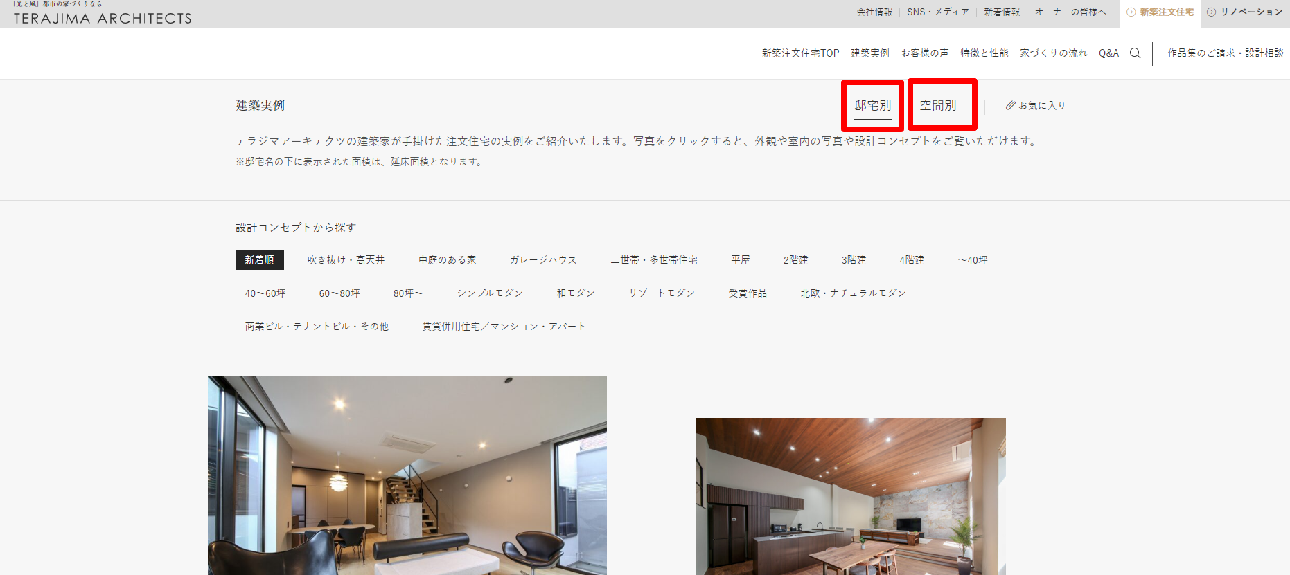Open the wooden ceiling kitchen photo
The image size is (1290, 575).
[x=850, y=496]
